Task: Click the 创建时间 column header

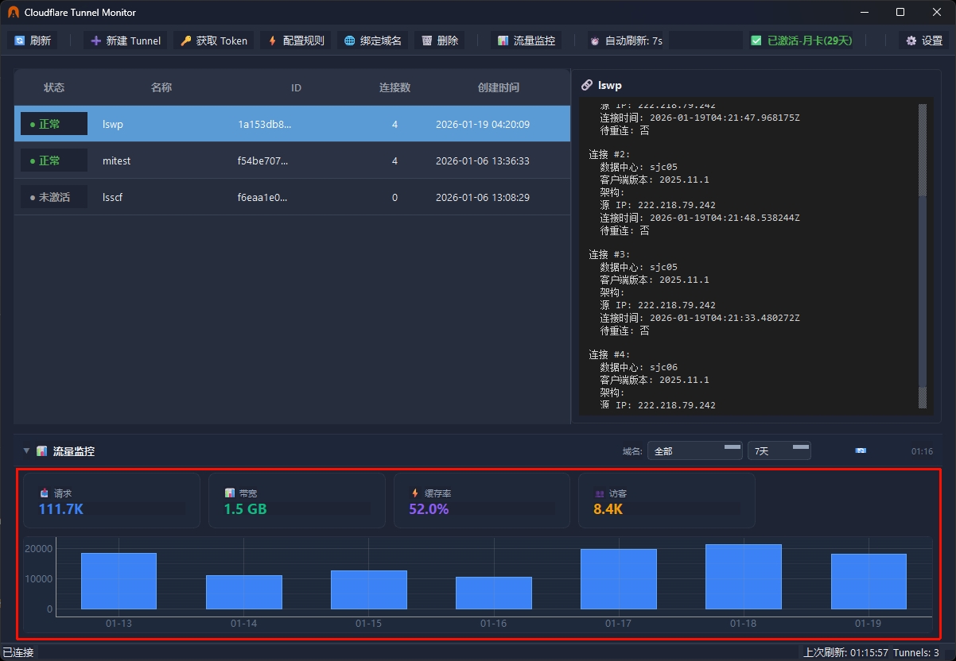Action: tap(498, 87)
